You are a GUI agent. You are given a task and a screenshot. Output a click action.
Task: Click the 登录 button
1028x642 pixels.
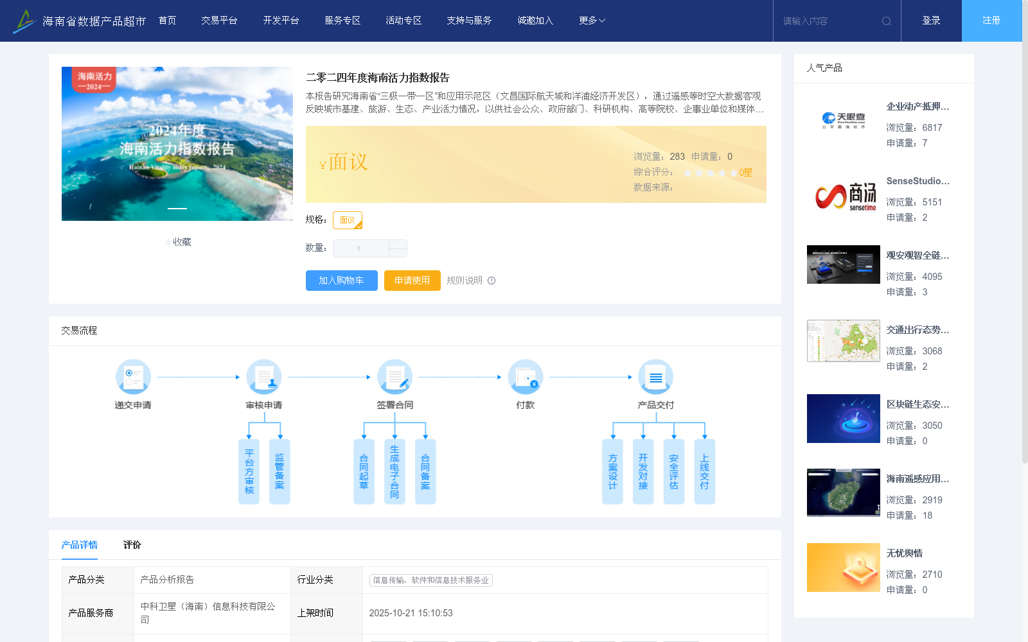click(932, 21)
